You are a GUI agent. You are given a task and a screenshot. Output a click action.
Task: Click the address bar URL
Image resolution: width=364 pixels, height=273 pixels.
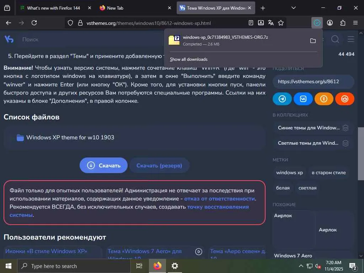(149, 23)
